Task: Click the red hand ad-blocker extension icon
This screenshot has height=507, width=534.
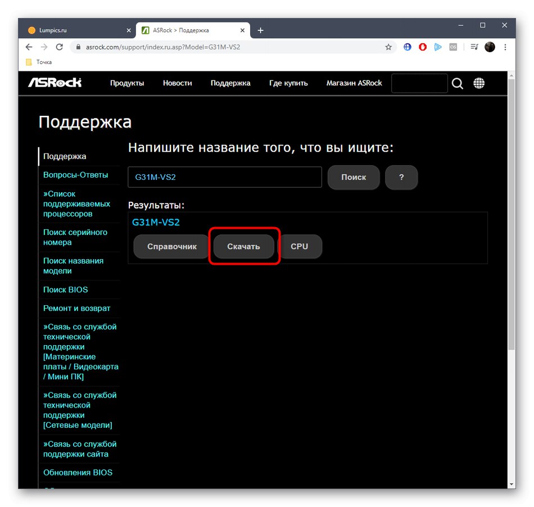Action: click(423, 47)
